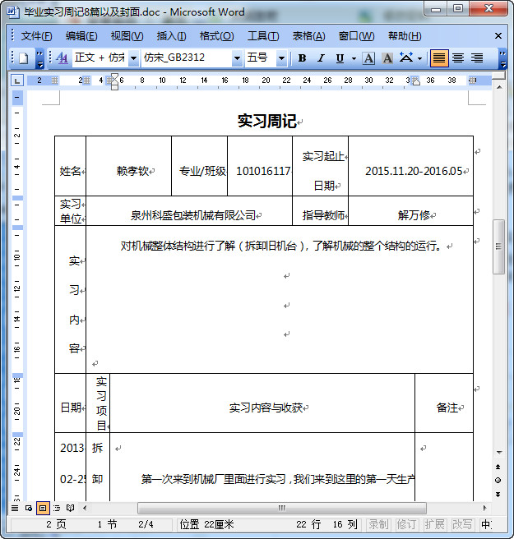Toggle Underline formatting

coord(340,58)
